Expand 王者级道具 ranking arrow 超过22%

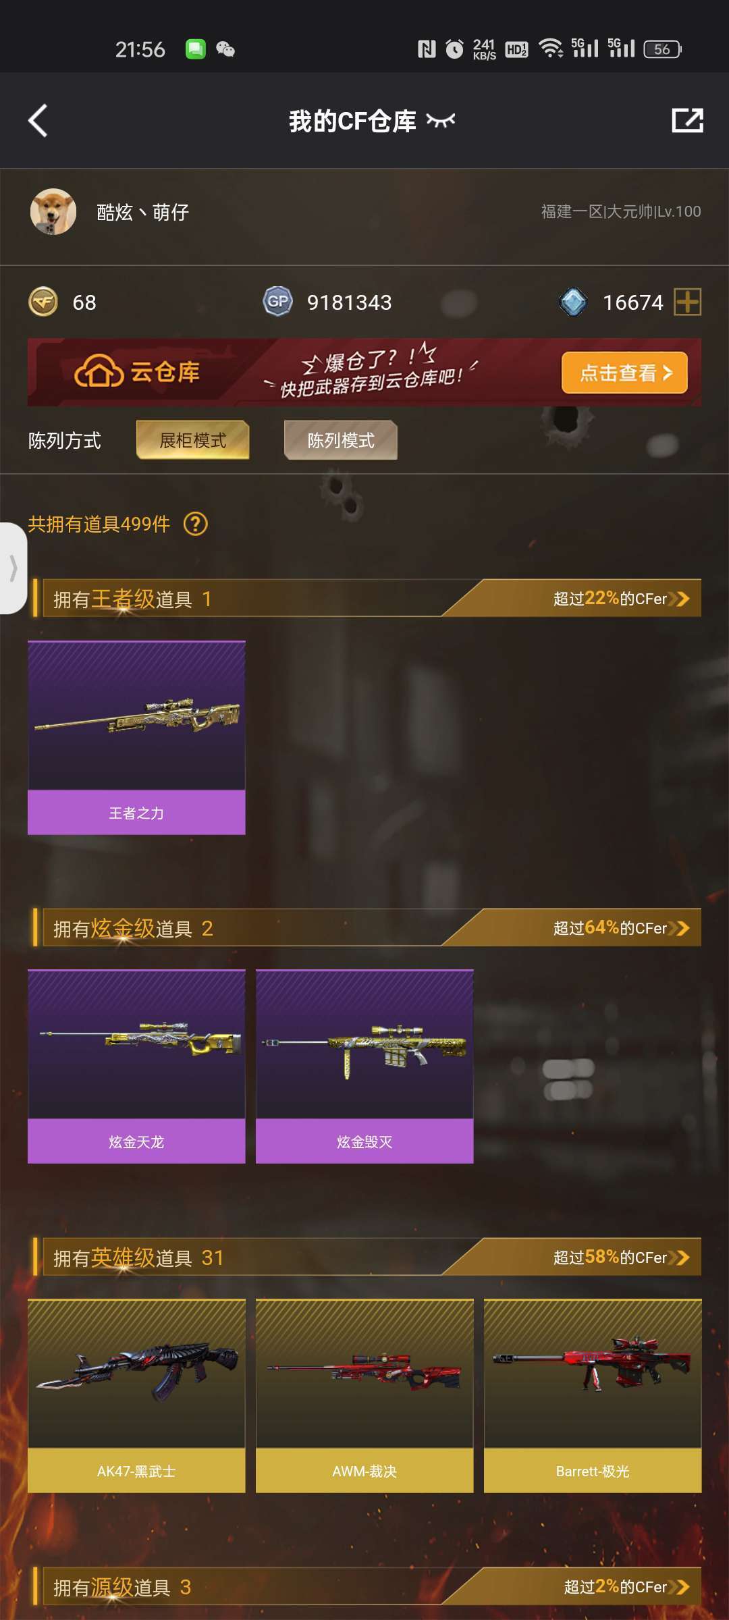(x=621, y=599)
